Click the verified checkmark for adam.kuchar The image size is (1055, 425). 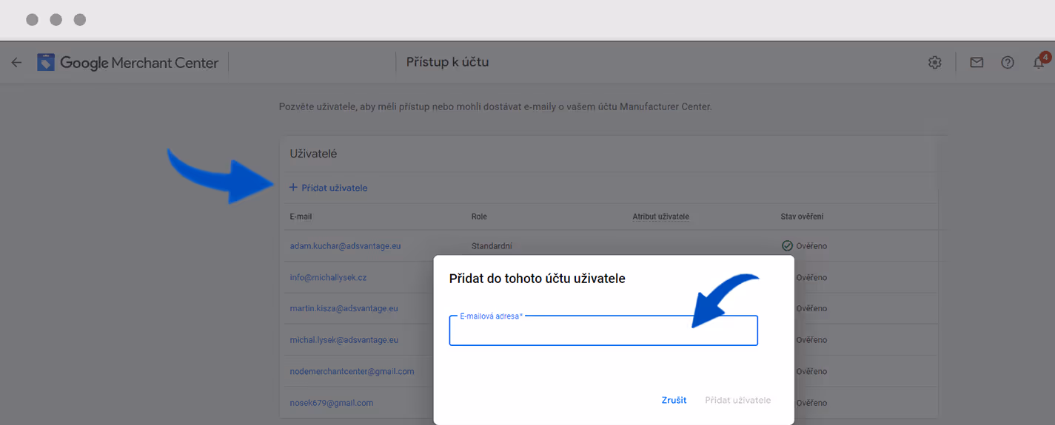coord(787,245)
